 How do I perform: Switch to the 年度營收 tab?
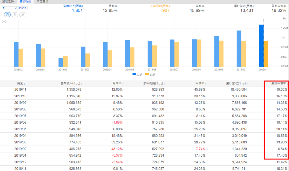43,1
